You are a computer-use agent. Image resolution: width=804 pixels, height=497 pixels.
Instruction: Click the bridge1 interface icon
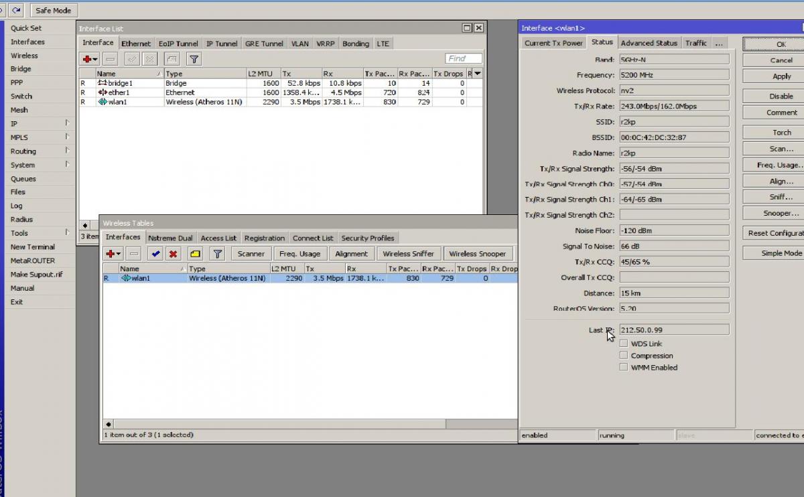pyautogui.click(x=103, y=83)
